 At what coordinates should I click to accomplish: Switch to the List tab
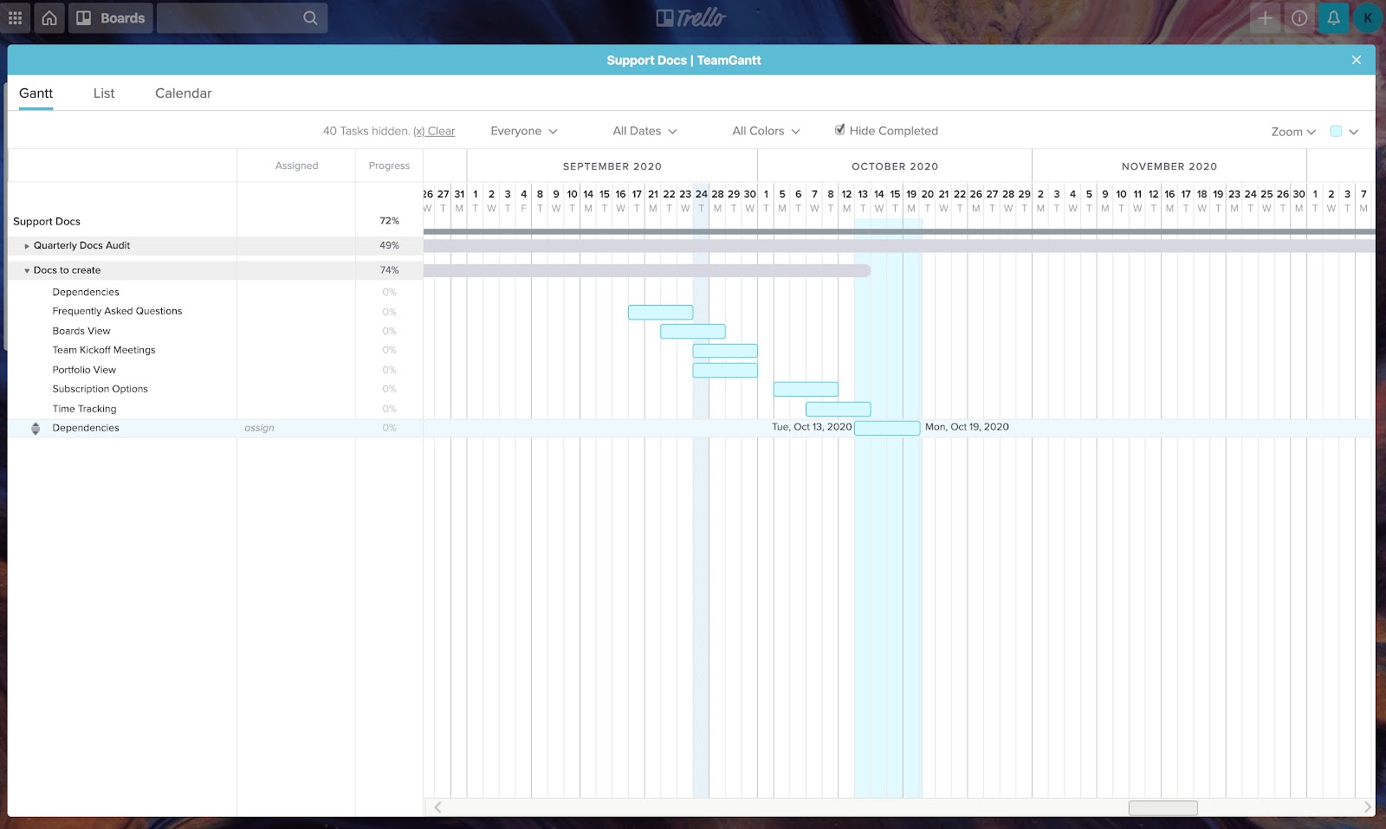[104, 94]
